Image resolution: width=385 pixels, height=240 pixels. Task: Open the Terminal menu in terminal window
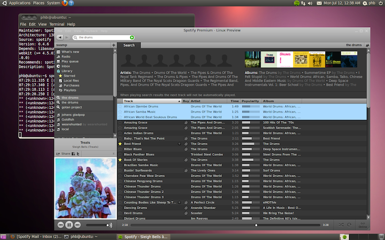coord(57,24)
